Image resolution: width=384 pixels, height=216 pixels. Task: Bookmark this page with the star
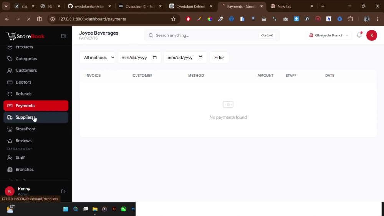[174, 19]
